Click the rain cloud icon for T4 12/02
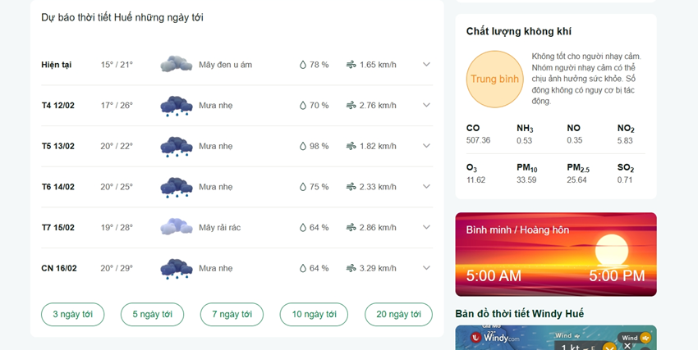 (x=177, y=106)
